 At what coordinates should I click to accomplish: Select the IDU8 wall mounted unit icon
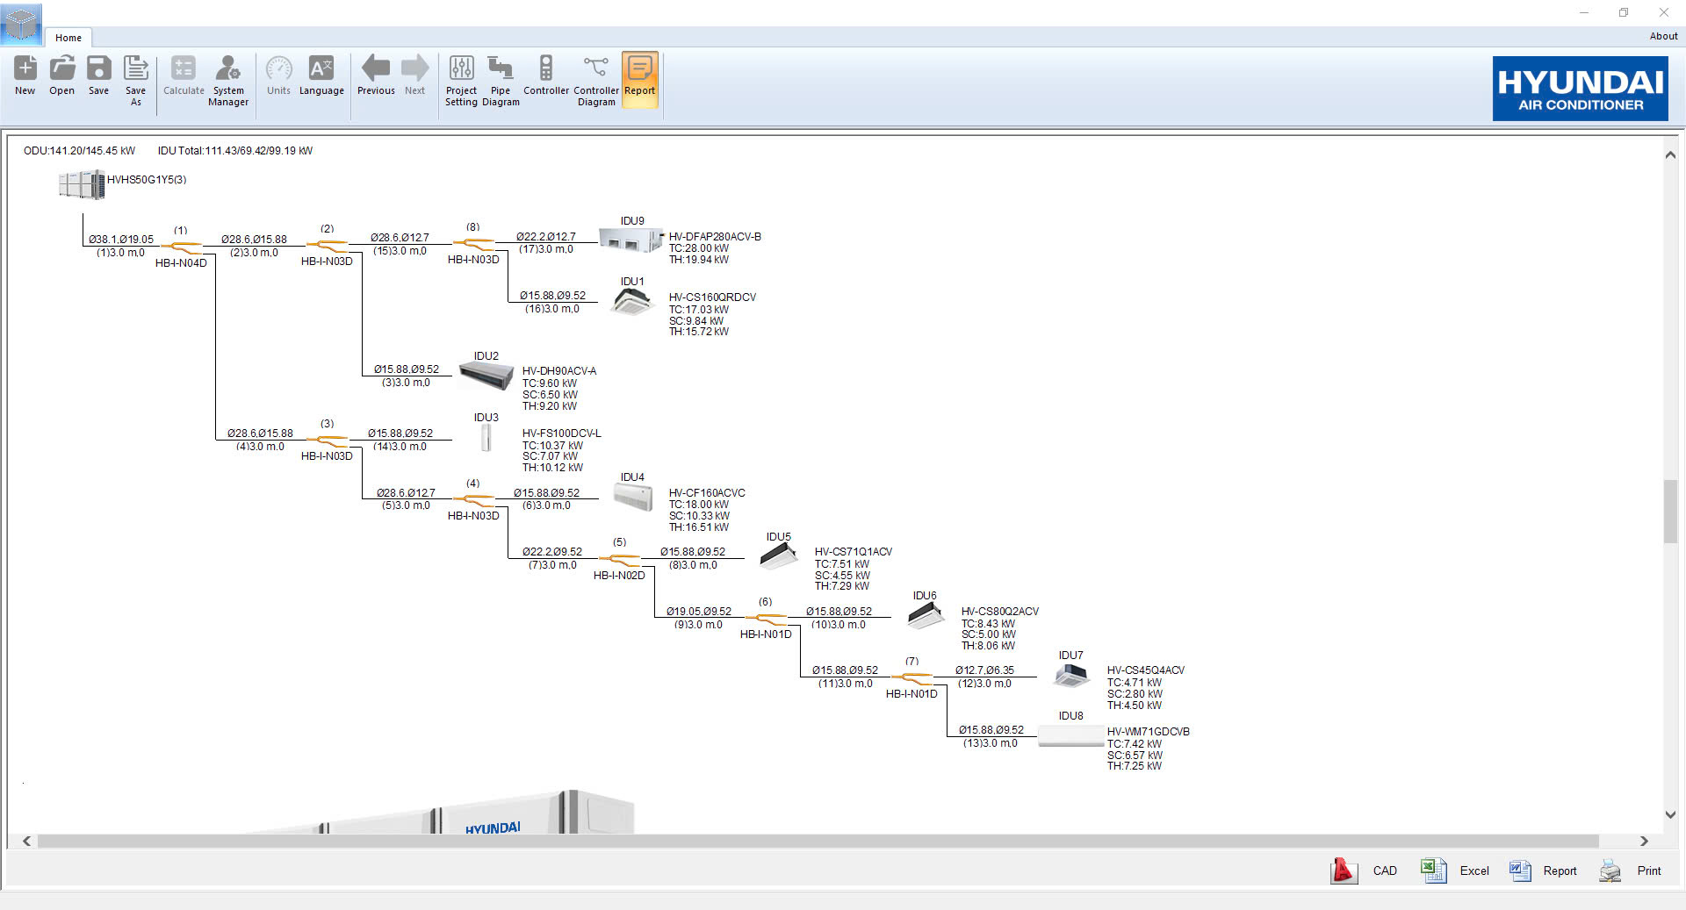[x=1070, y=737]
